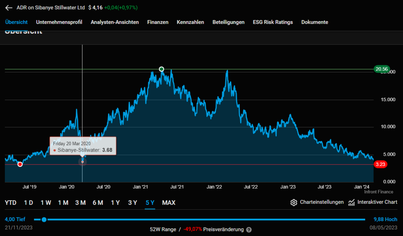This screenshot has width=403, height=236.
Task: Open the Dokumente tab
Action: (315, 22)
